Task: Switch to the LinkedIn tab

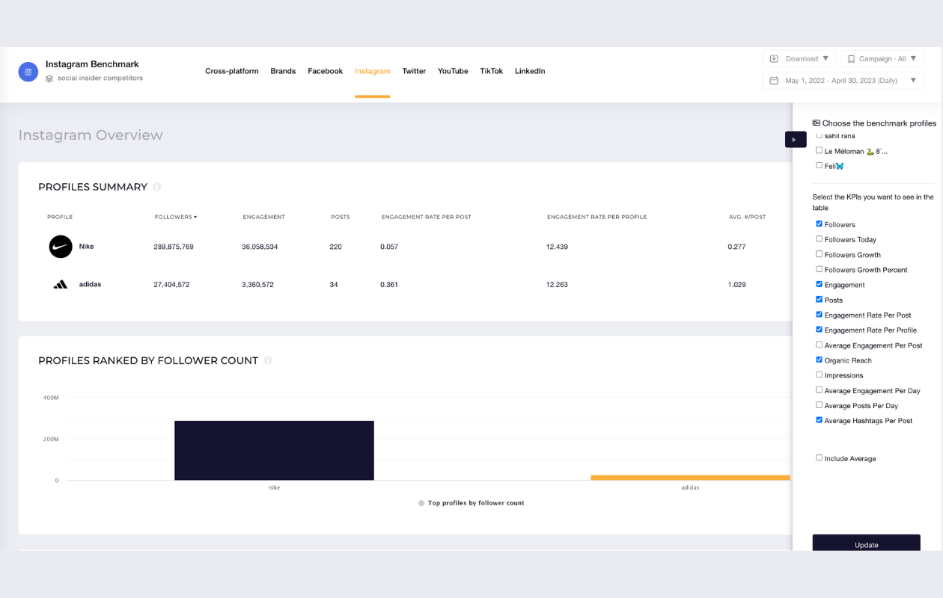Action: pos(530,71)
